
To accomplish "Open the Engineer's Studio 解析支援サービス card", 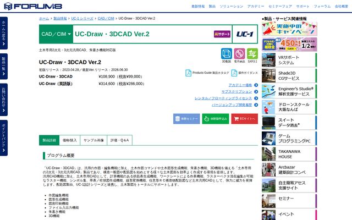I will 289,91.
